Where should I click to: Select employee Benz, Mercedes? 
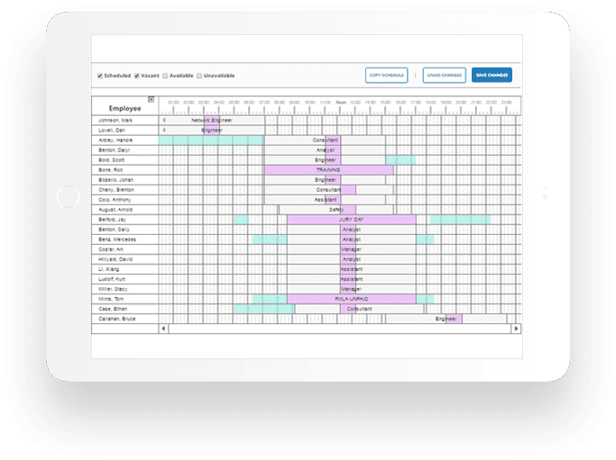coord(117,239)
